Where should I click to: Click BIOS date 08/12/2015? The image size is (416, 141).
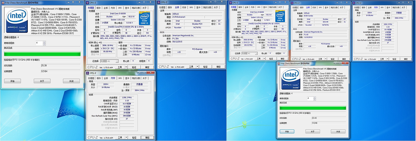coord(198,42)
